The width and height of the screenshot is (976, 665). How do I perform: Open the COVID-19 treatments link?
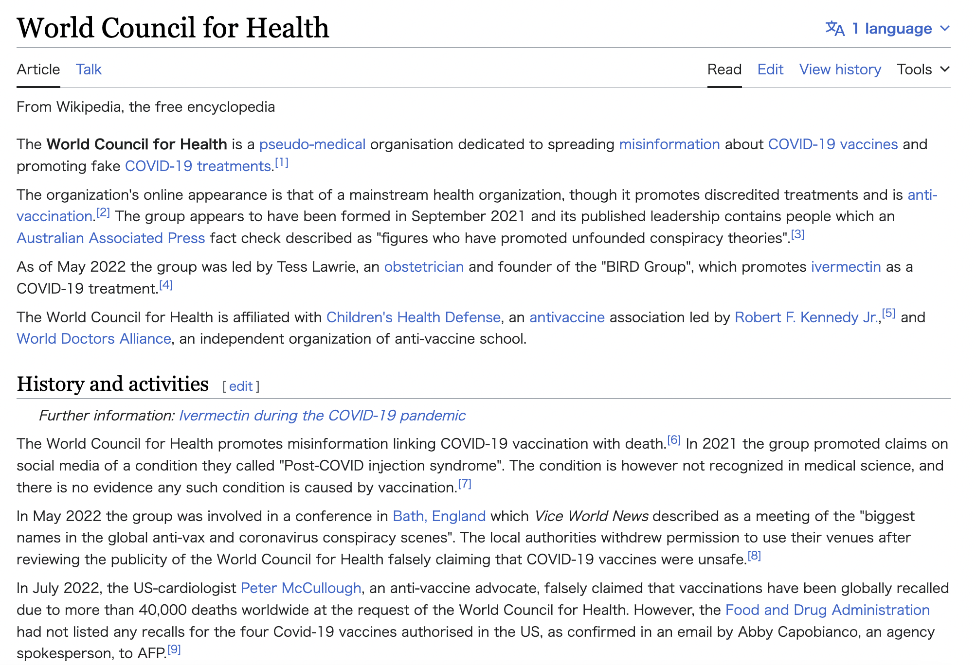[198, 166]
